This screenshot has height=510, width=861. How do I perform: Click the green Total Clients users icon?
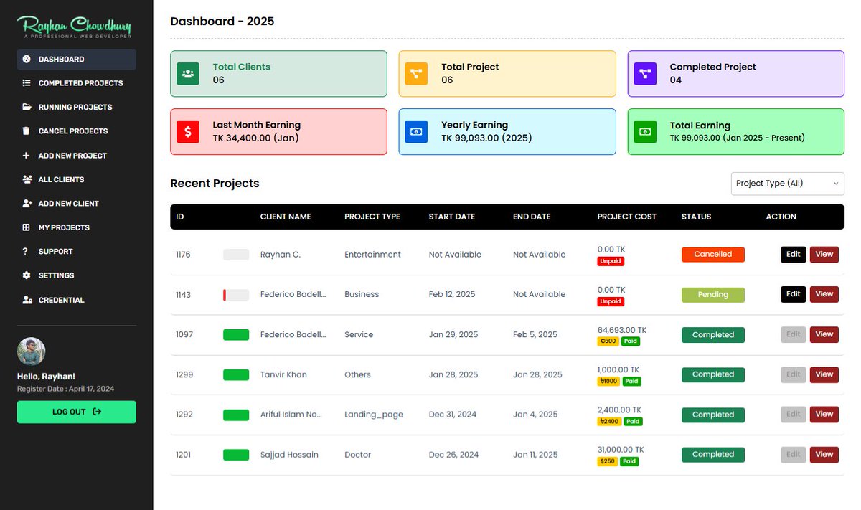[x=188, y=73]
